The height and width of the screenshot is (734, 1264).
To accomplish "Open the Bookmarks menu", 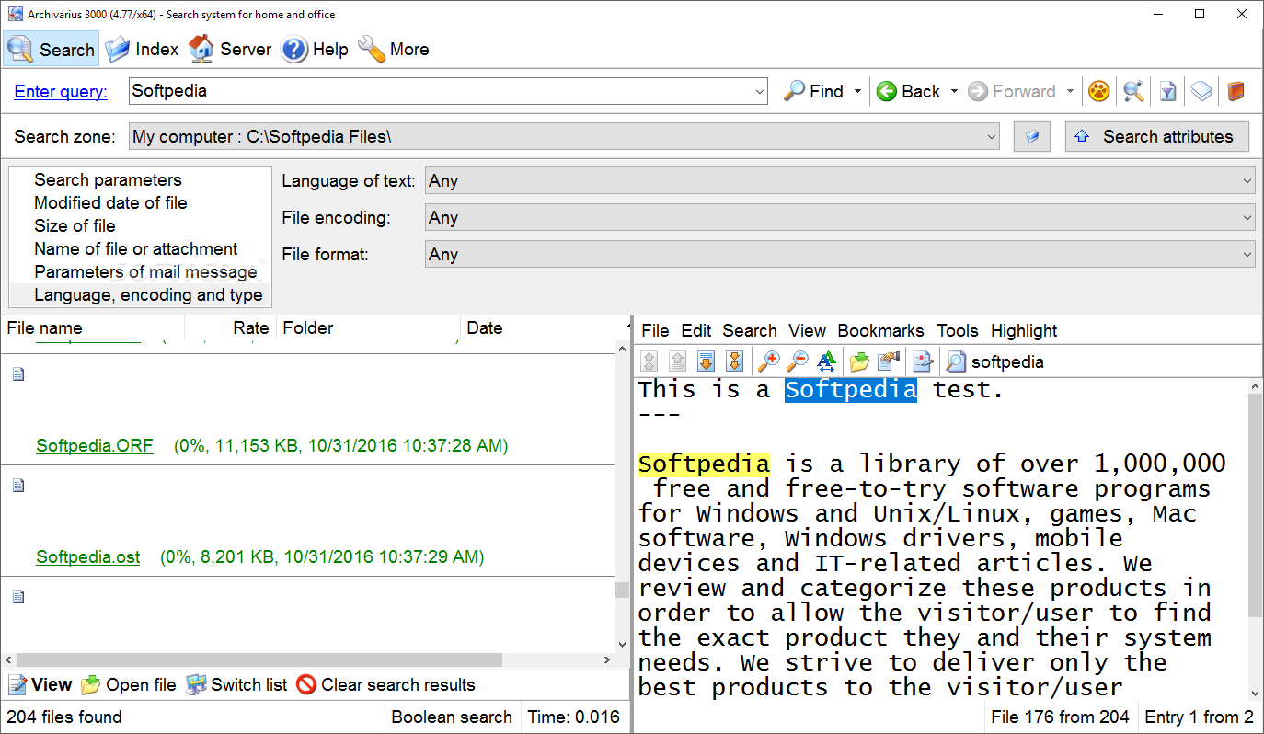I will coord(880,331).
